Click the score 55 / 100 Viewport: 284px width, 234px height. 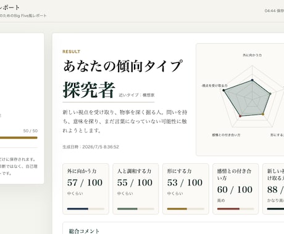[135, 183]
